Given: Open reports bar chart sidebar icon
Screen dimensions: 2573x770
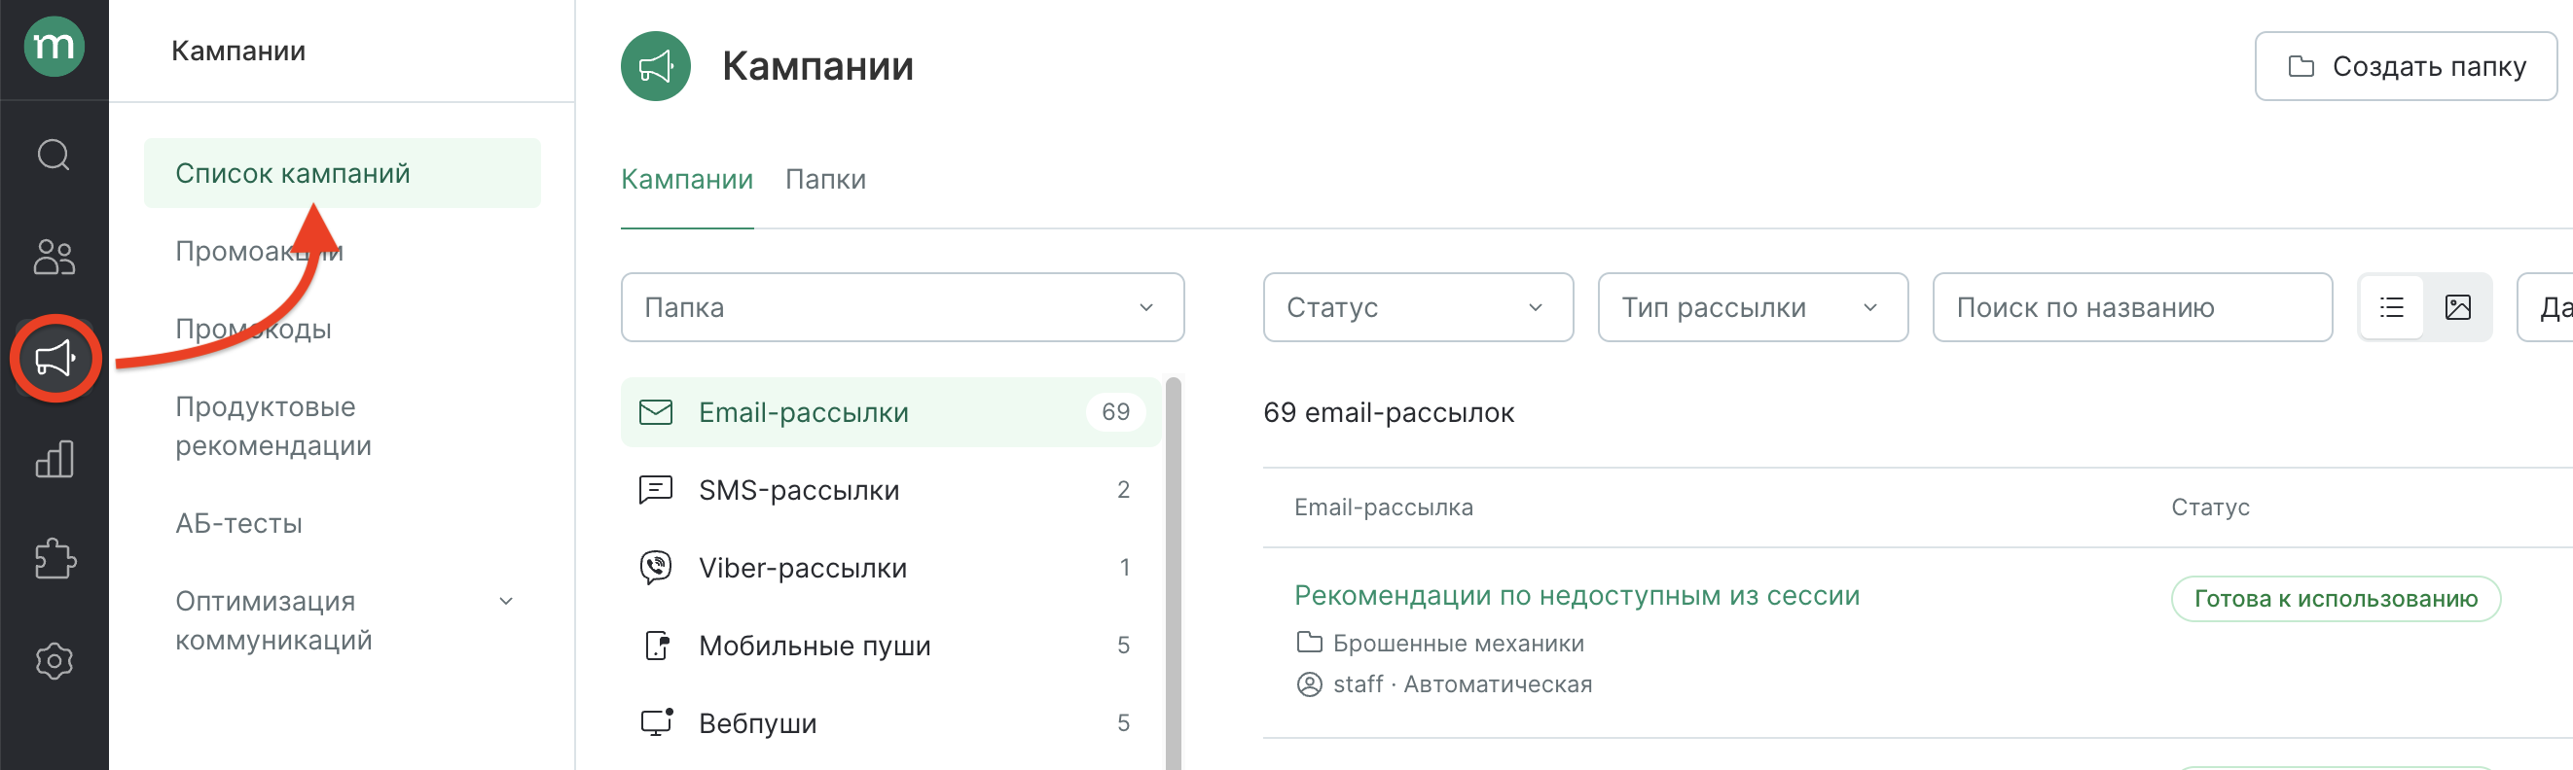Looking at the screenshot, I should 54,459.
